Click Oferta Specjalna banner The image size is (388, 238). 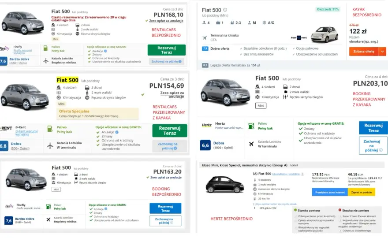click(97, 113)
